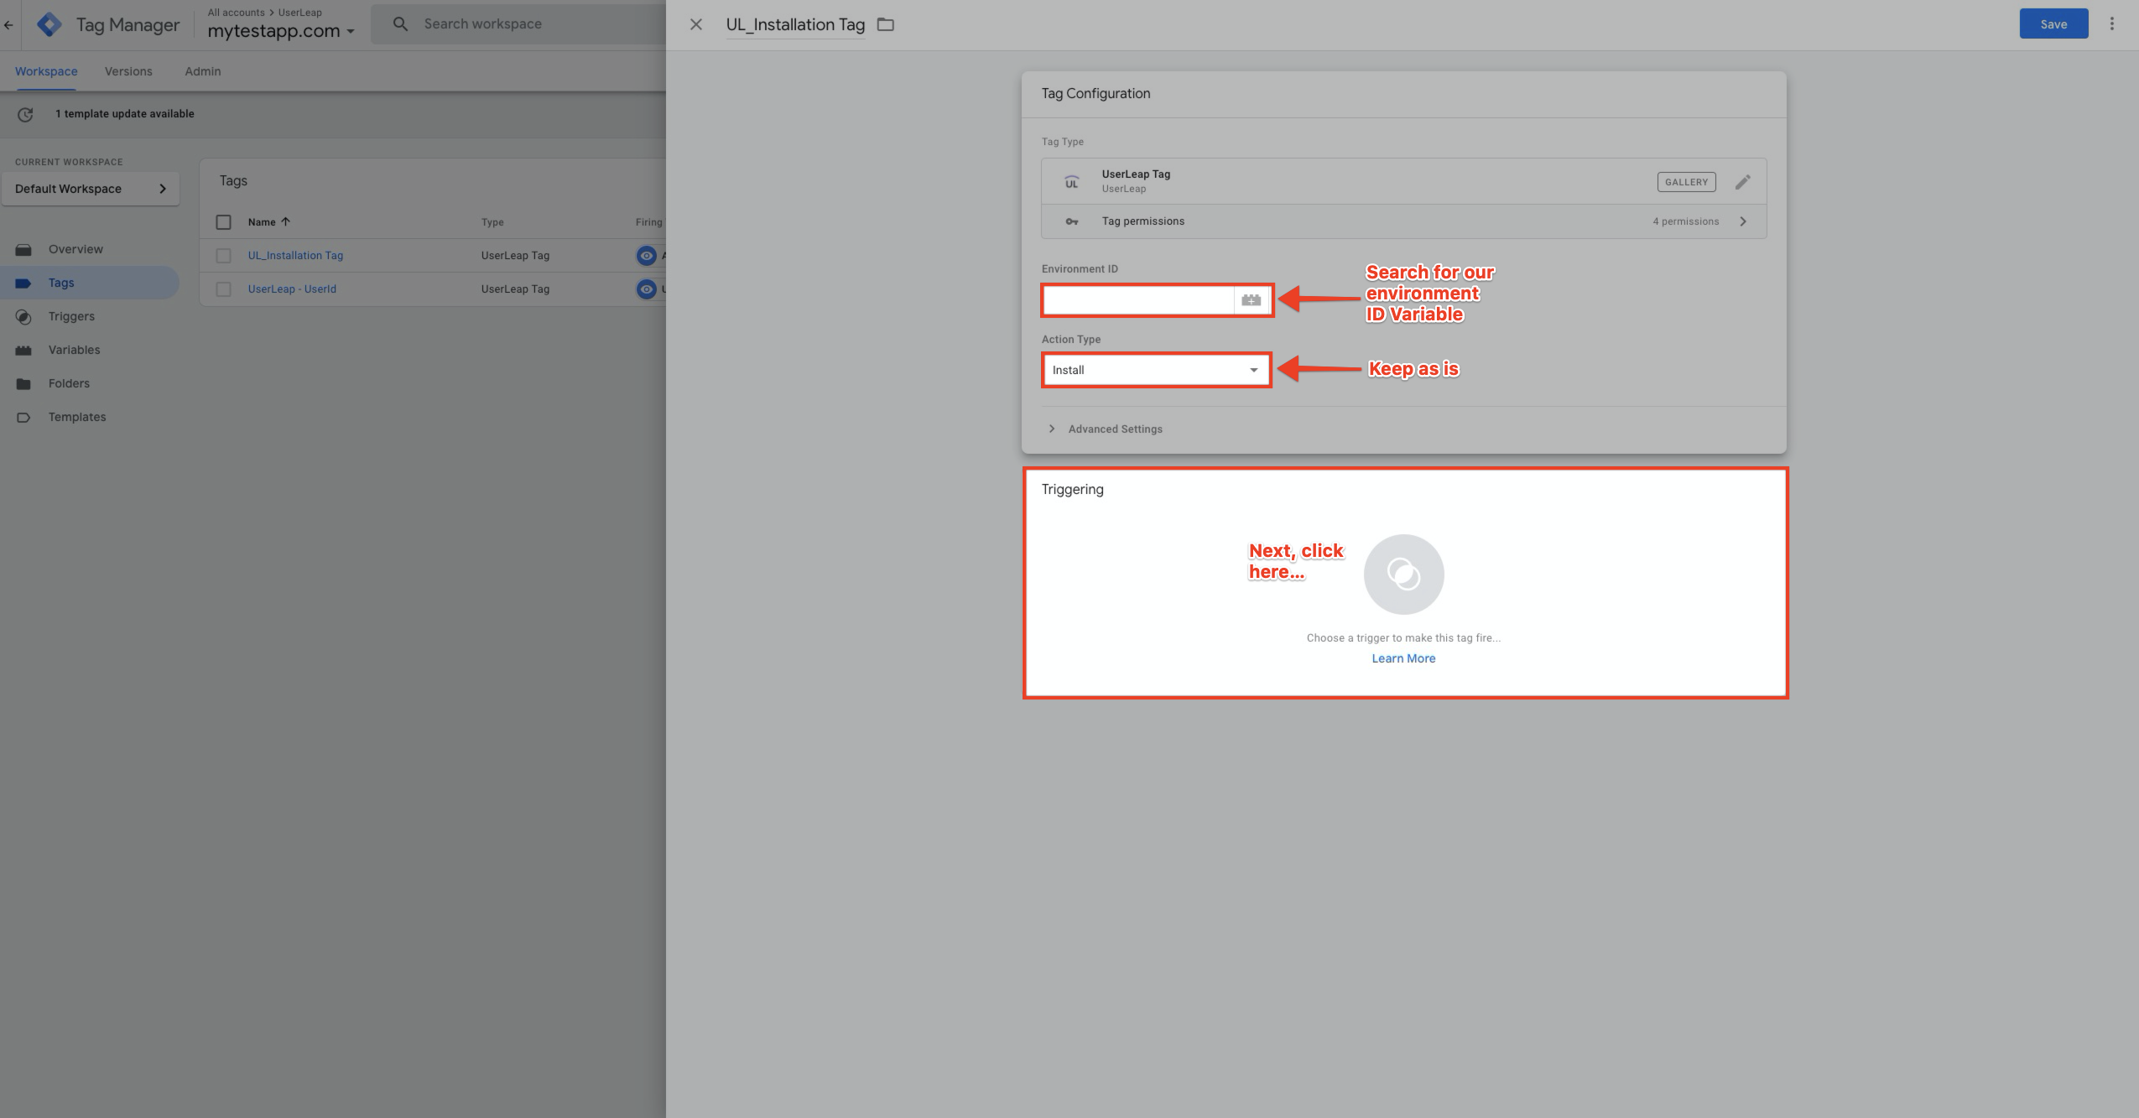Open the UserLeap - UserId tag link
Viewport: 2139px width, 1118px height.
click(x=292, y=289)
